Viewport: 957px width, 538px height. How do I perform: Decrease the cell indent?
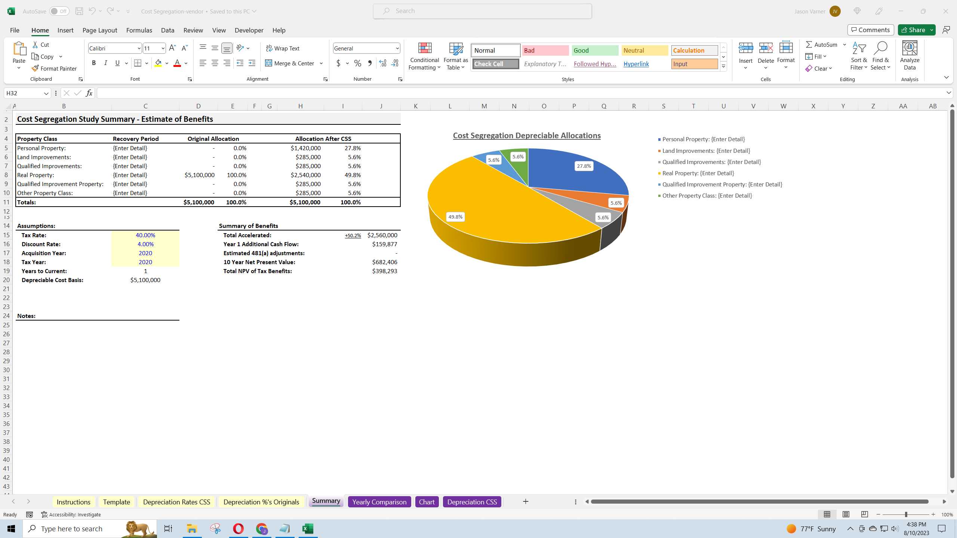pyautogui.click(x=240, y=63)
